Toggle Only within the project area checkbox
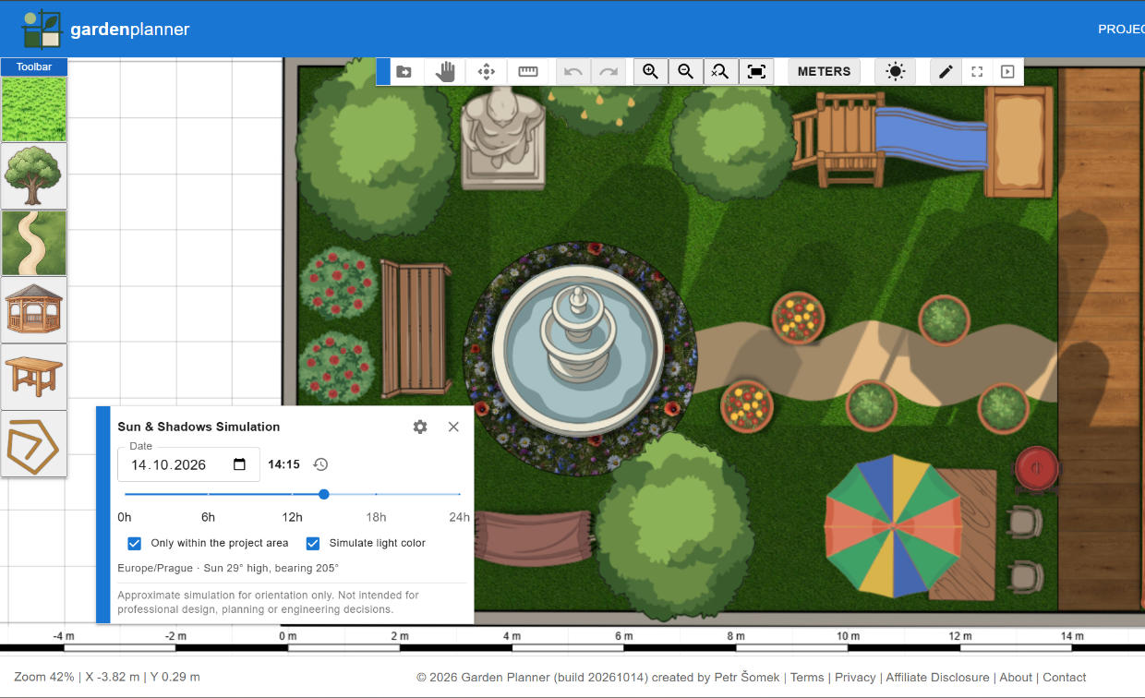 (134, 543)
